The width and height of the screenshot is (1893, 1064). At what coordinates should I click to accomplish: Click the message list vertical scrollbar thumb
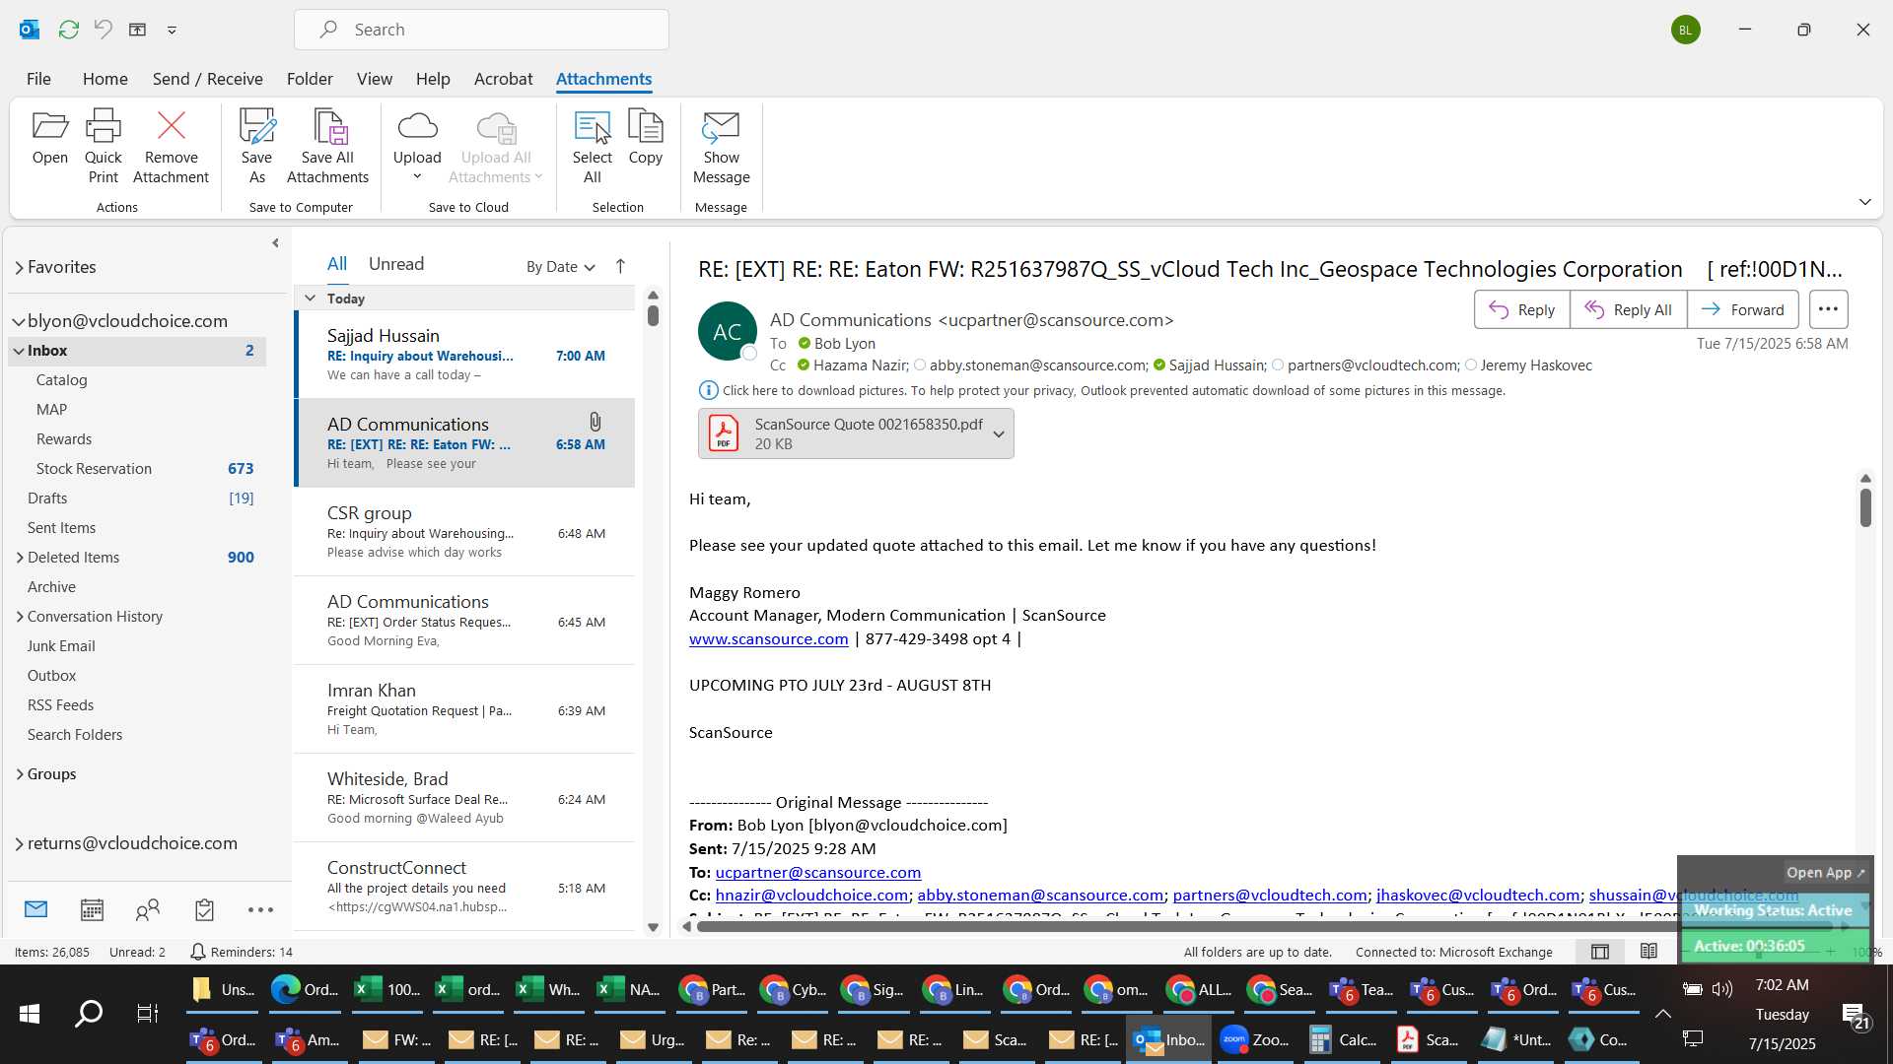click(x=653, y=315)
